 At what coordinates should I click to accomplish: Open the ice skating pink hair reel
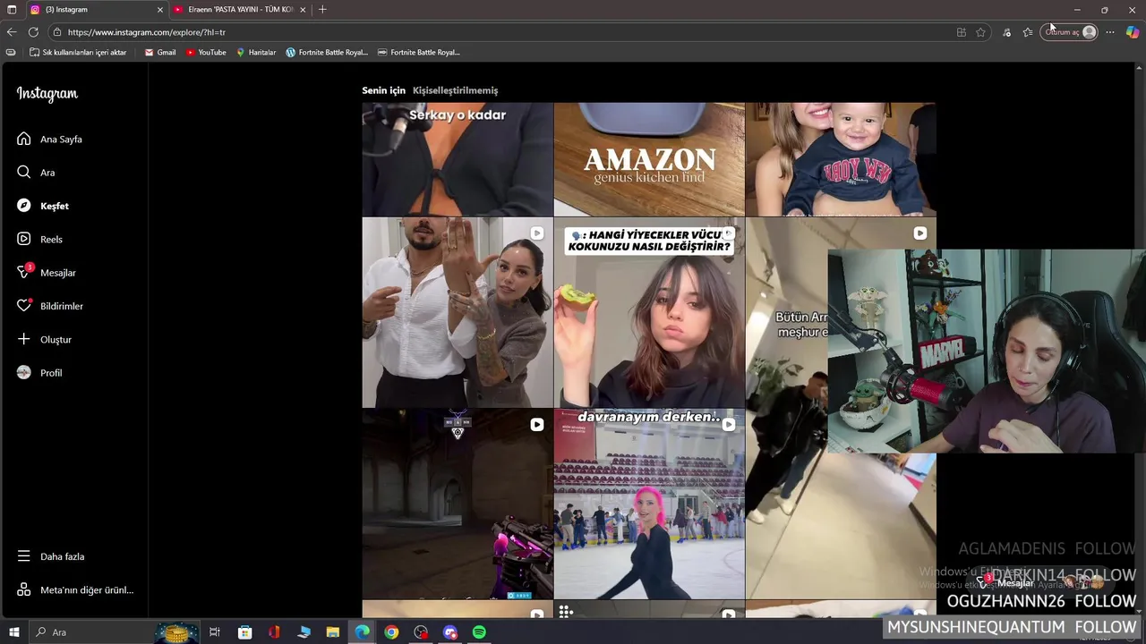tap(649, 504)
